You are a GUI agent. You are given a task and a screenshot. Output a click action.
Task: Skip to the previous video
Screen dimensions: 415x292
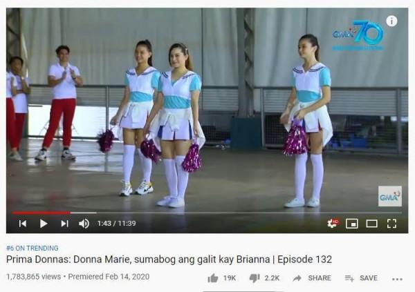tap(23, 224)
